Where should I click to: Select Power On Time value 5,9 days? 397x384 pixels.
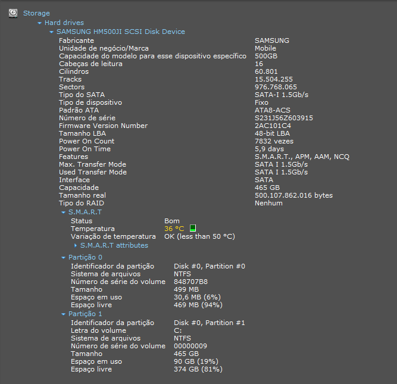270,149
